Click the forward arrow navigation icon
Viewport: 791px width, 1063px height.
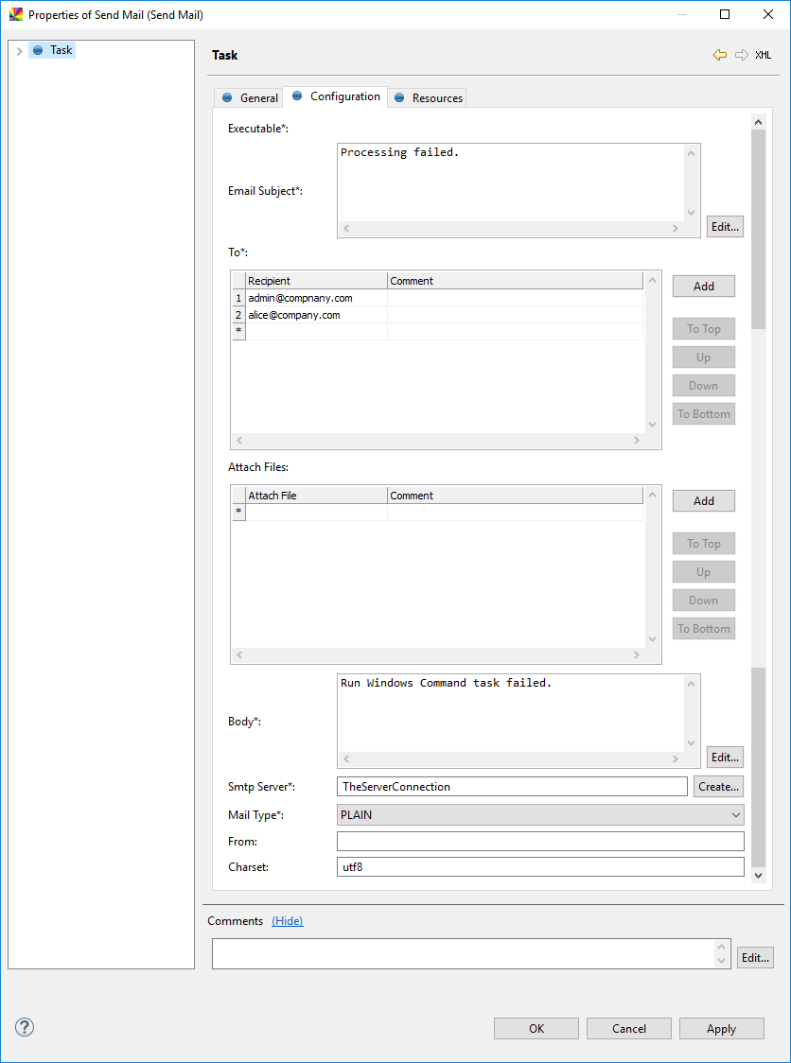[742, 56]
